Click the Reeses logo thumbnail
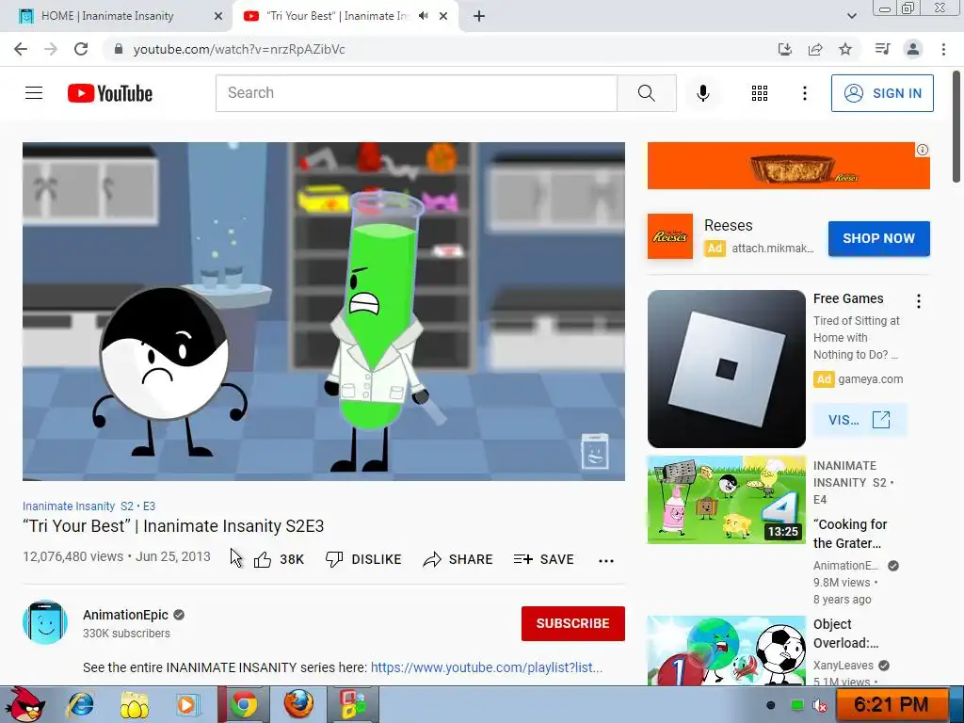Image resolution: width=964 pixels, height=723 pixels. coord(670,236)
